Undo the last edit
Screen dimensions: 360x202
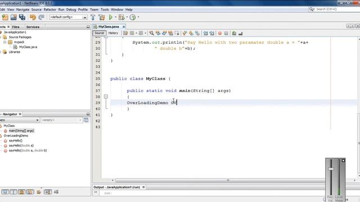click(33, 17)
